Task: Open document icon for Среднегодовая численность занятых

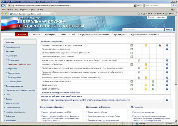Action: (x=139, y=60)
